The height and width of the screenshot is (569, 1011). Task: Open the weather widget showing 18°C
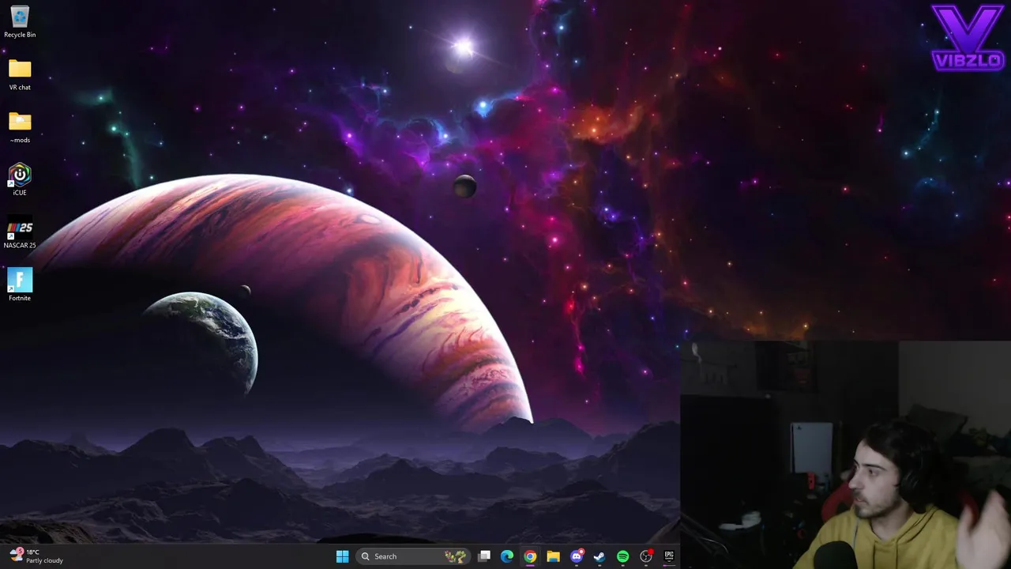click(37, 556)
